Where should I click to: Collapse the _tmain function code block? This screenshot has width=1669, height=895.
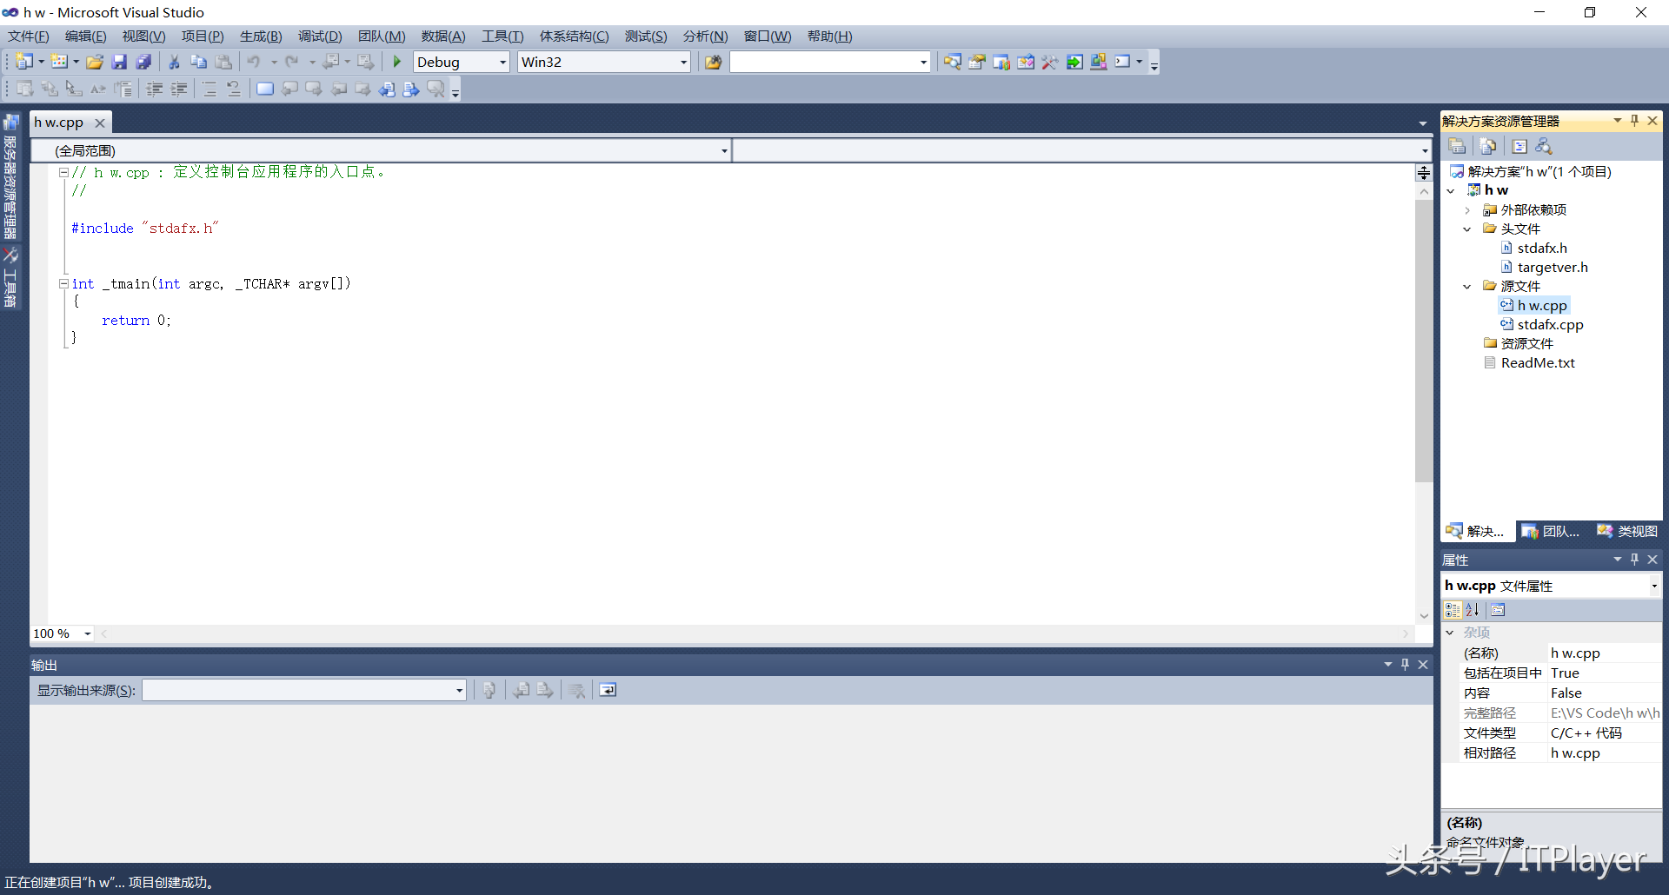[x=63, y=283]
